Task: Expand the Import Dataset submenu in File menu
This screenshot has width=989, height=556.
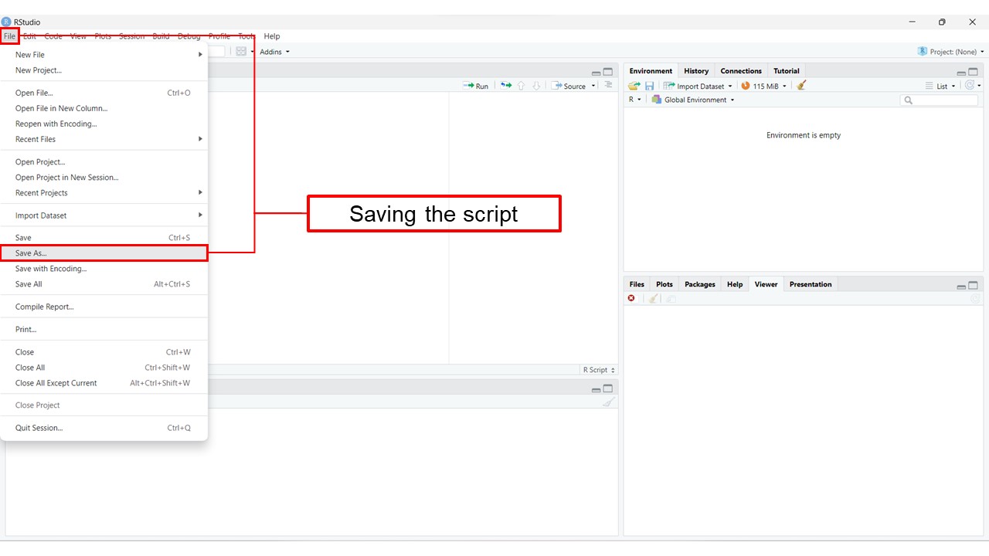Action: click(104, 215)
